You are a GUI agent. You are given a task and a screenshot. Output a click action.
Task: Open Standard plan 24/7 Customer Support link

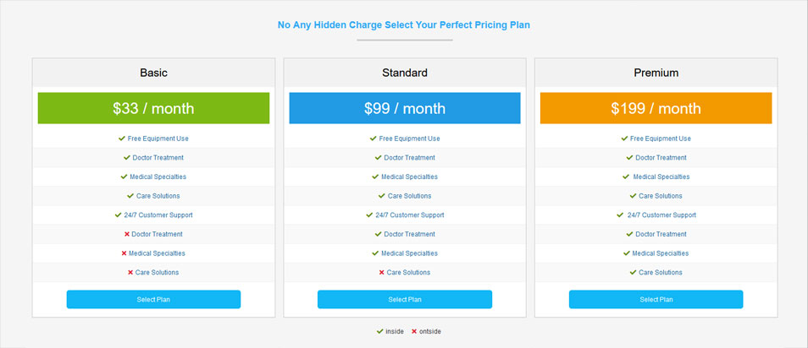pos(409,215)
